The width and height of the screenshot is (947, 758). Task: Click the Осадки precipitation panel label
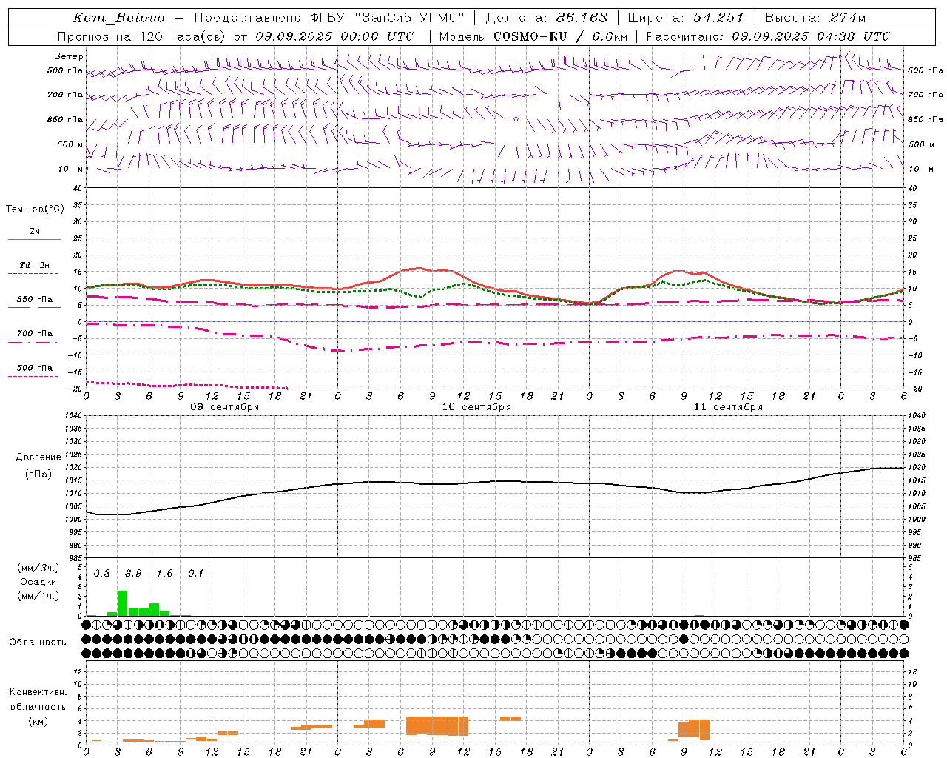[x=38, y=582]
